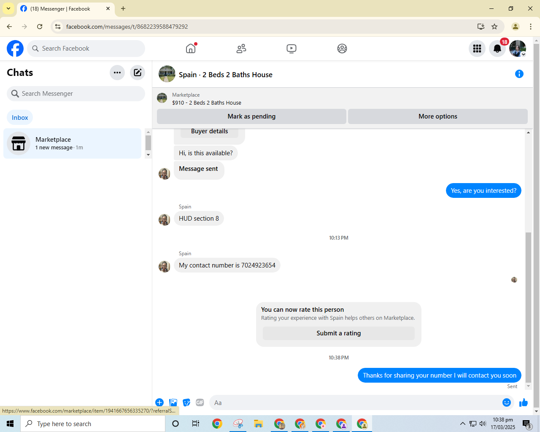Image resolution: width=540 pixels, height=432 pixels.
Task: Click the 'Thanks for sharing your number' message
Action: pos(440,375)
